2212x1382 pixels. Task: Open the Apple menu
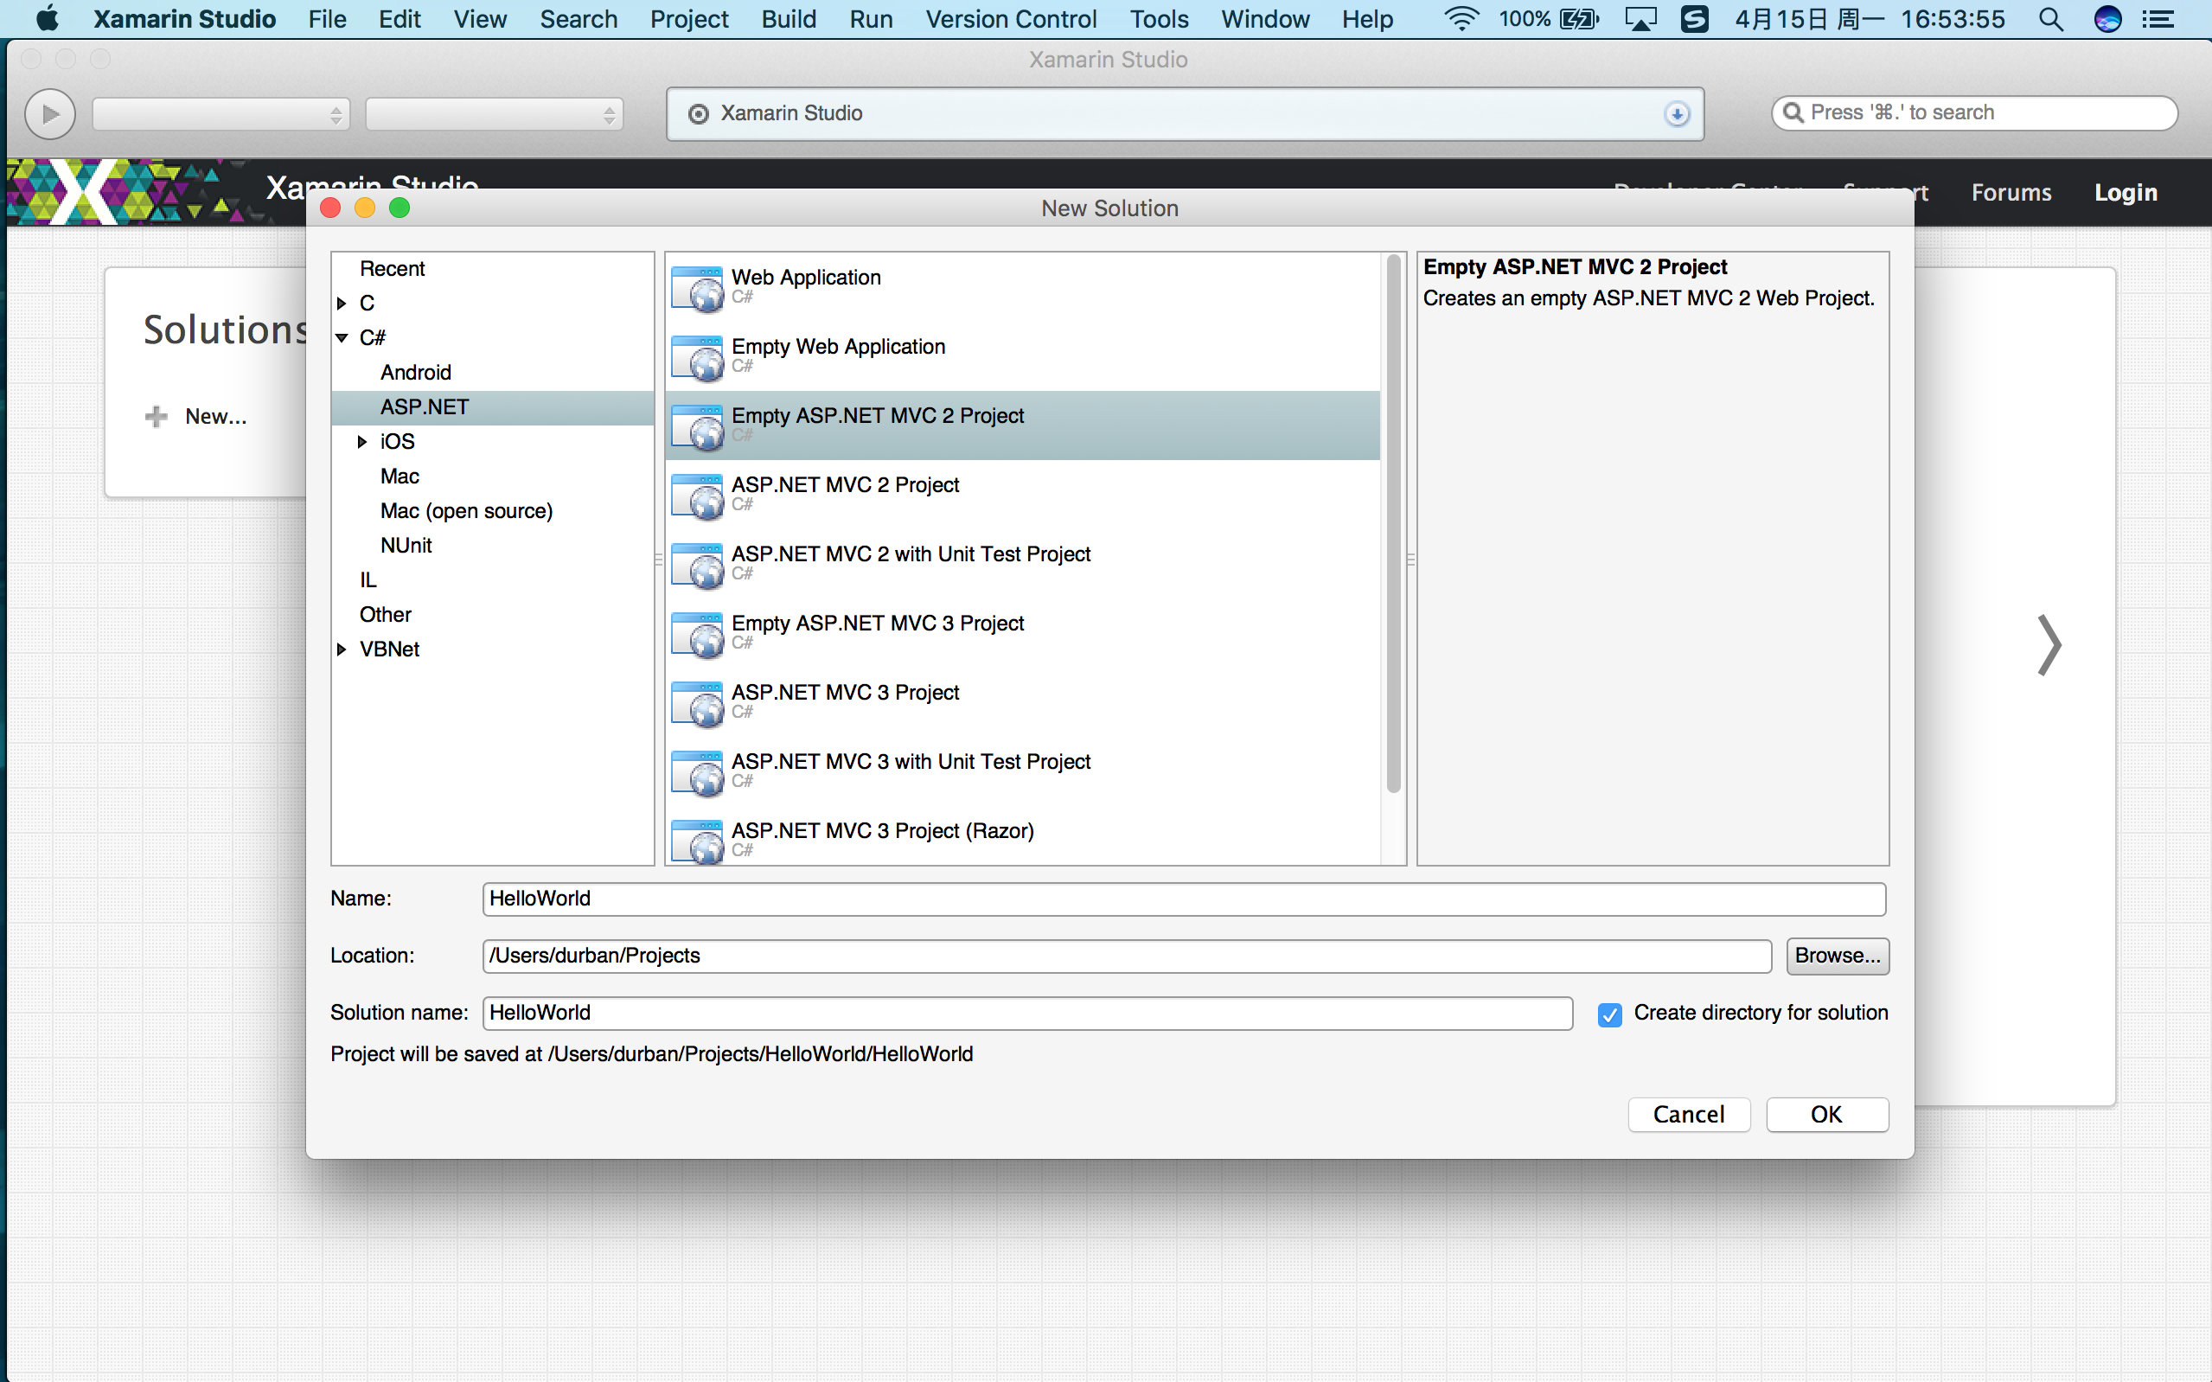47,19
